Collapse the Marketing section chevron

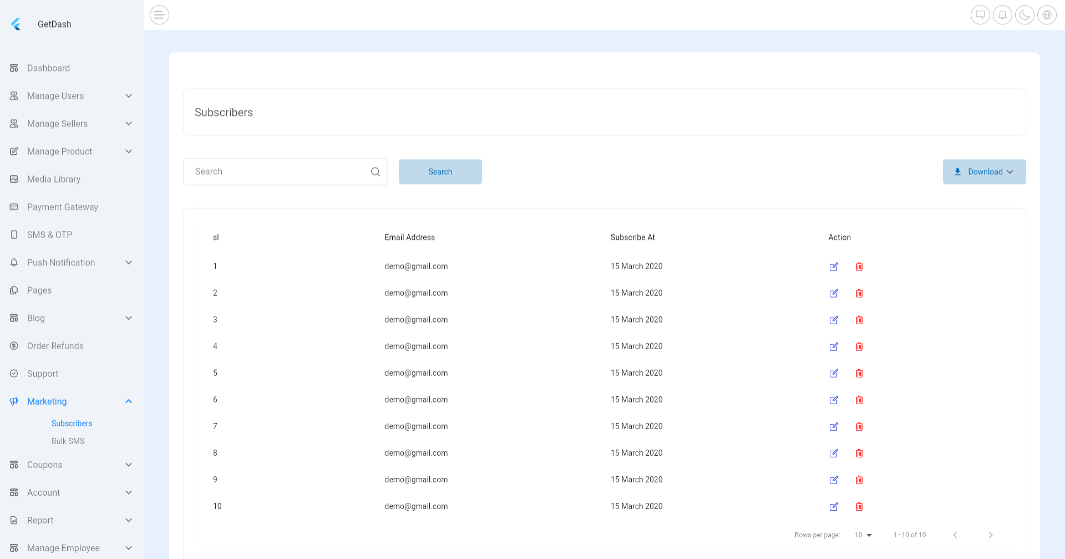[x=129, y=401]
